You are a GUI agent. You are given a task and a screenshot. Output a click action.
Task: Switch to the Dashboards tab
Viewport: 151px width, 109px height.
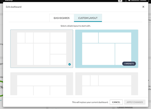coord(62,18)
